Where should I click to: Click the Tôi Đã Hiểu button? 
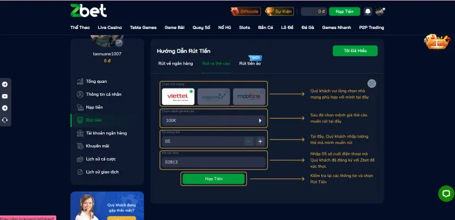click(x=355, y=50)
